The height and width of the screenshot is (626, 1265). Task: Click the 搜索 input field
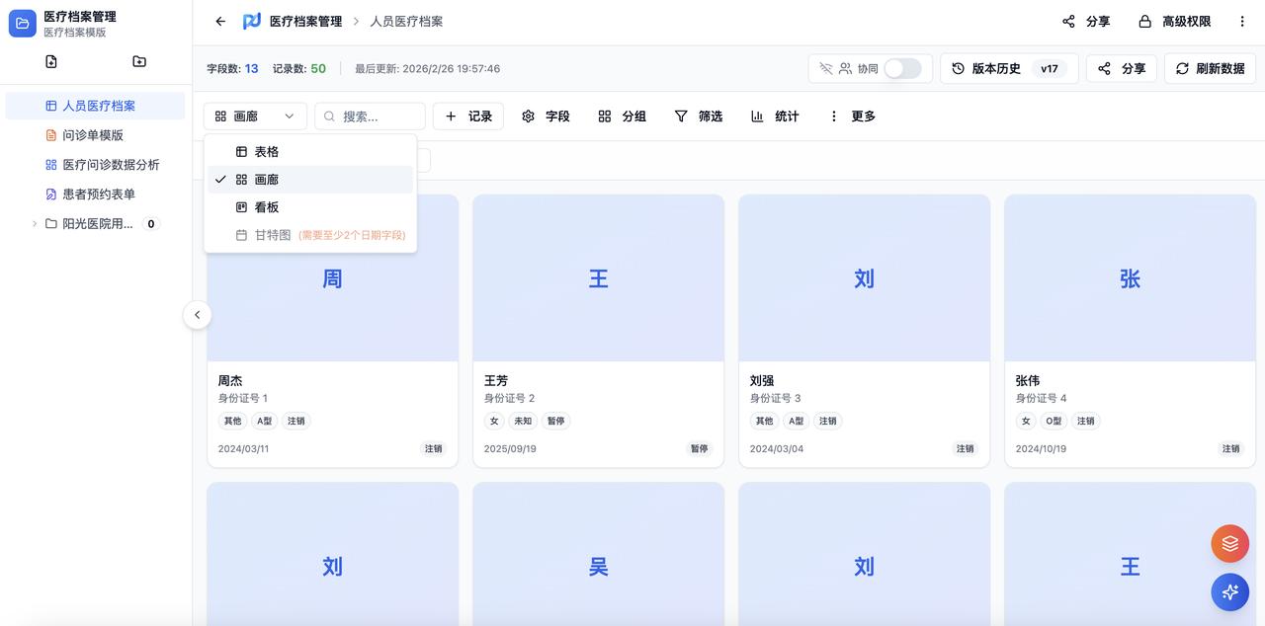[370, 116]
